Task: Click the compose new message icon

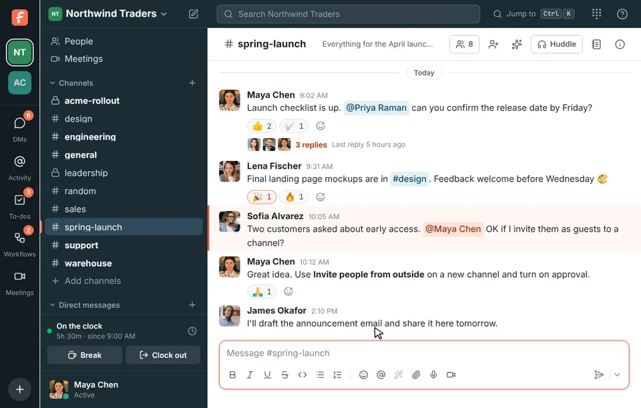Action: point(194,14)
